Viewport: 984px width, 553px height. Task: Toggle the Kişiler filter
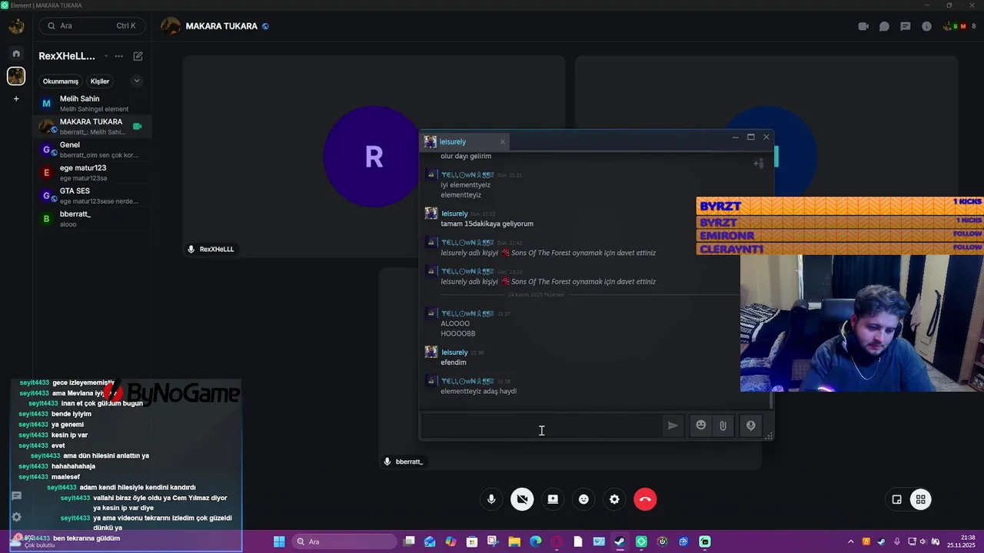[x=100, y=81]
